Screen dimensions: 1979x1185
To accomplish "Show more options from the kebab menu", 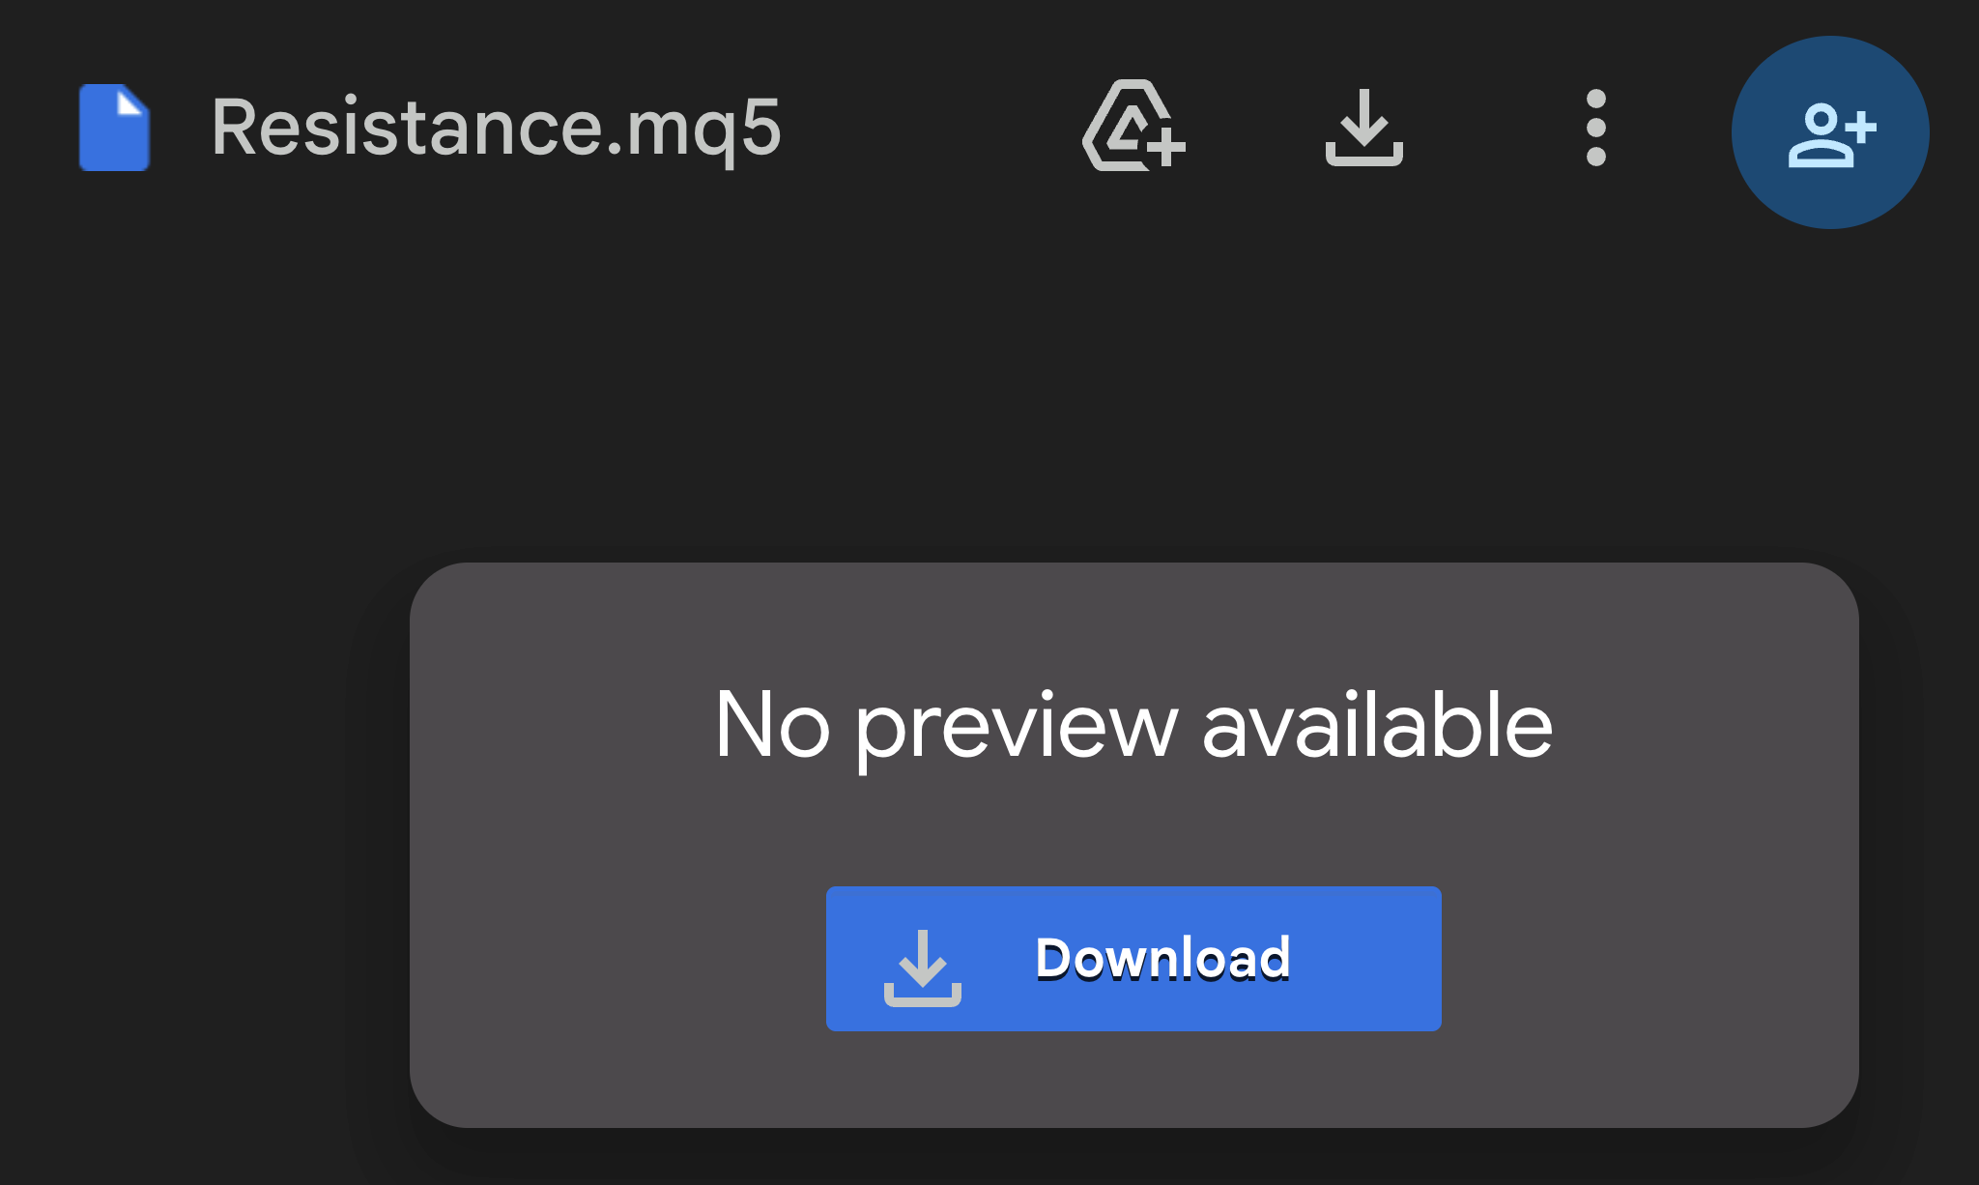I will pos(1595,128).
